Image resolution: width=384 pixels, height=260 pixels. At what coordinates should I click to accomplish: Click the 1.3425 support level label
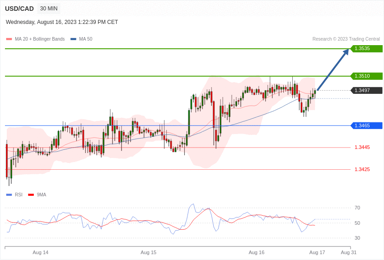coord(362,170)
